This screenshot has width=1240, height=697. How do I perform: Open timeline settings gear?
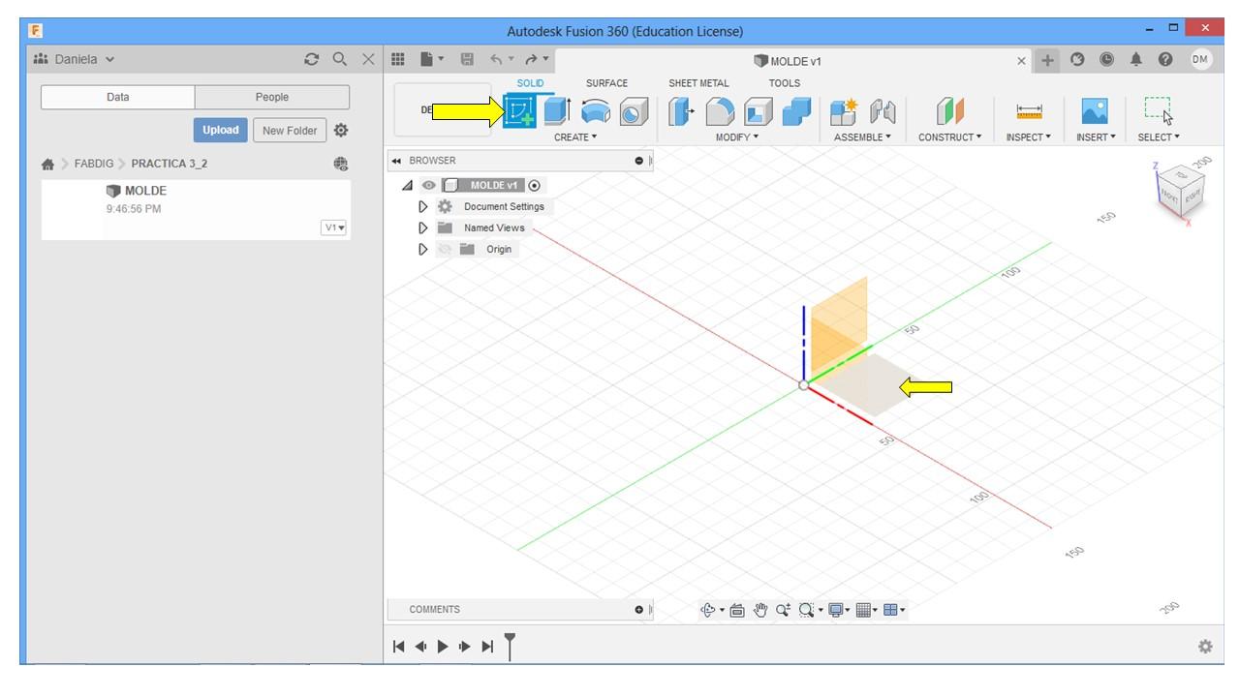point(1205,646)
